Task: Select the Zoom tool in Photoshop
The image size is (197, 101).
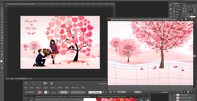Action: pyautogui.click(x=2, y=57)
